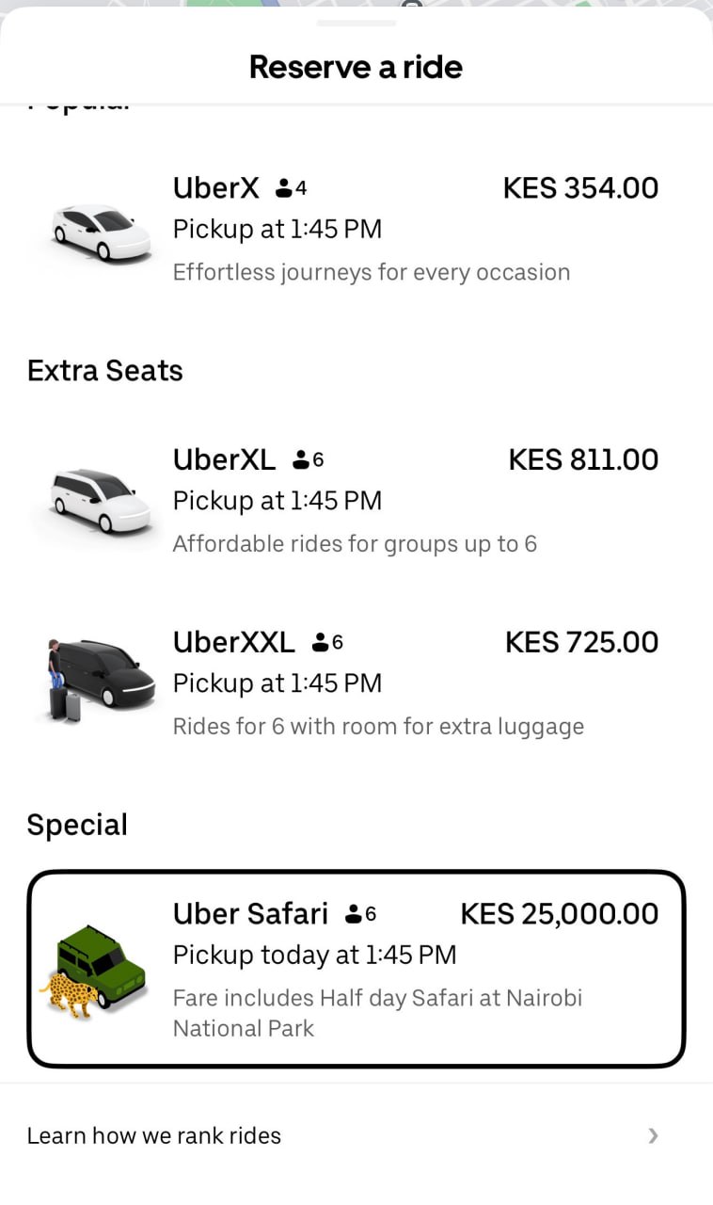Tap the Special section header
713x1205 pixels.
click(77, 825)
